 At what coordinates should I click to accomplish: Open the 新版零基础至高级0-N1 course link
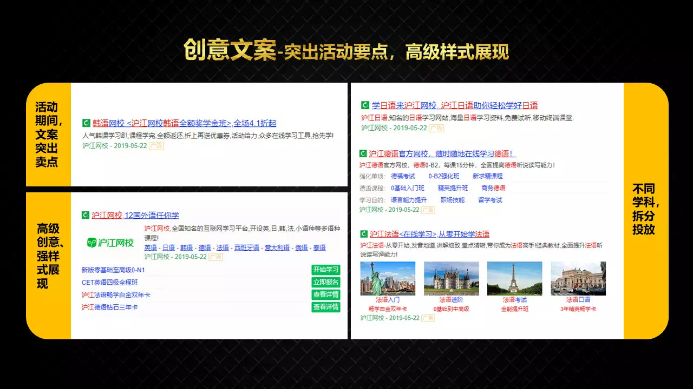[113, 270]
